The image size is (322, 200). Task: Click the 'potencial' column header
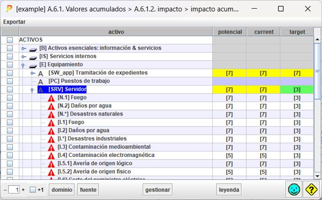[x=230, y=32]
